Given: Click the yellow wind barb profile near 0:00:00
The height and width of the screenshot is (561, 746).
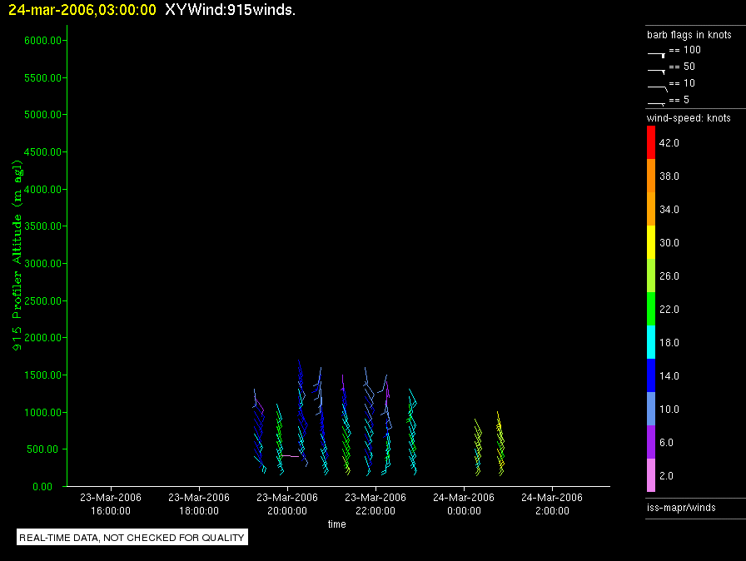Looking at the screenshot, I should point(478,447).
